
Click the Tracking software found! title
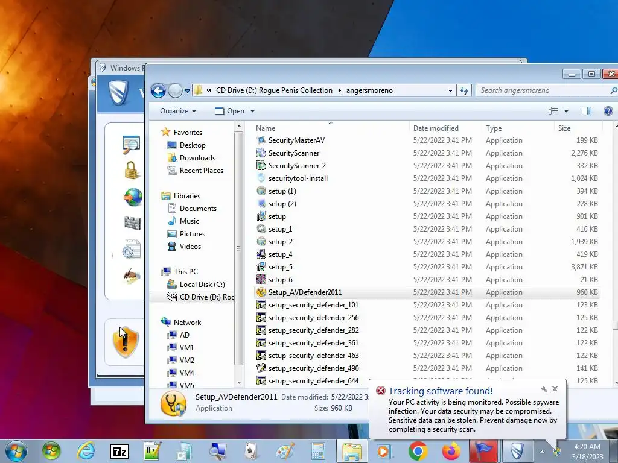tap(441, 391)
